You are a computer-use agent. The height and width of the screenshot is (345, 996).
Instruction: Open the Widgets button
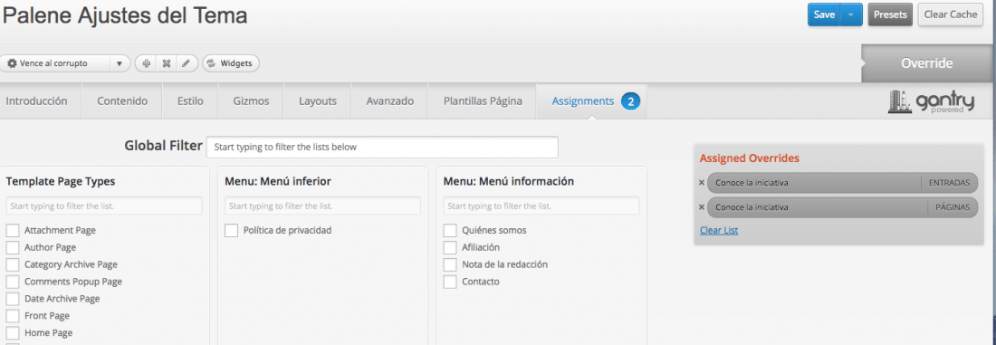[x=231, y=63]
